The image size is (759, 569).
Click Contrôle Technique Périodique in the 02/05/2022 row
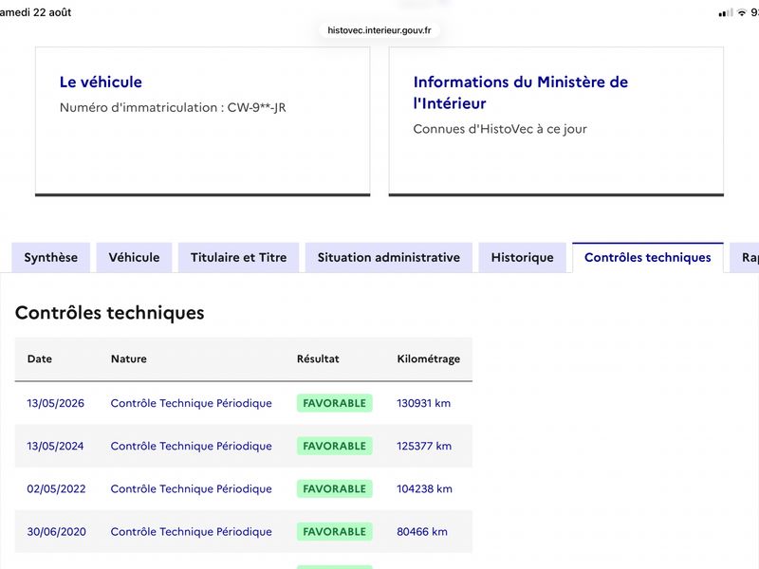coord(192,488)
